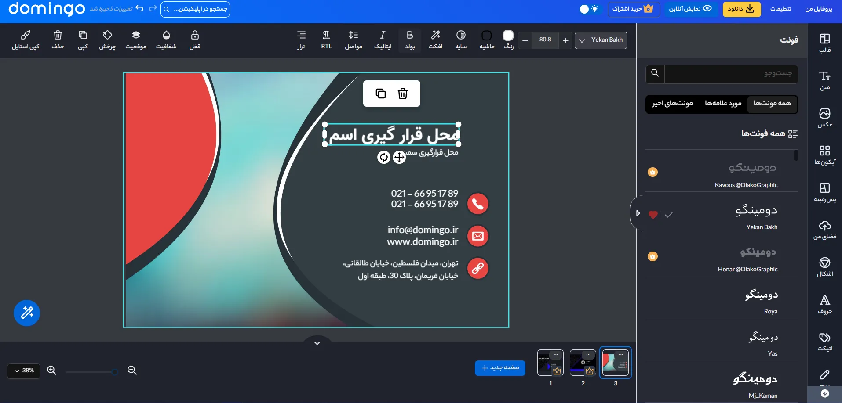The width and height of the screenshot is (842, 403).
Task: Unfavorite Yekan Bakh via red heart
Action: 653,215
